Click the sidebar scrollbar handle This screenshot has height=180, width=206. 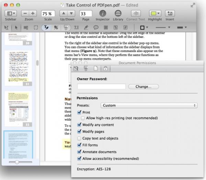tap(37, 63)
